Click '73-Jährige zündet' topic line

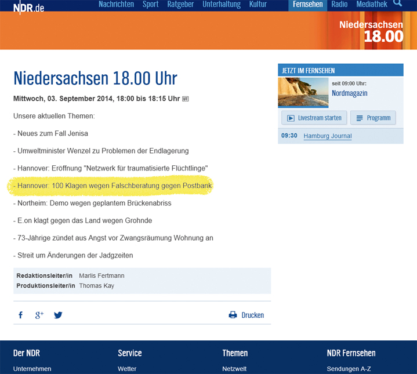click(113, 238)
